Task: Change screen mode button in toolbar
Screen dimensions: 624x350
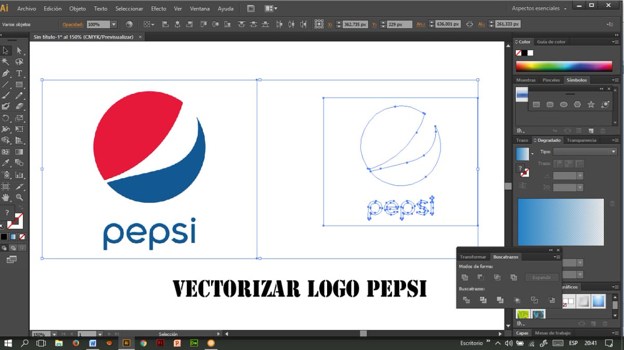Action: click(11, 259)
